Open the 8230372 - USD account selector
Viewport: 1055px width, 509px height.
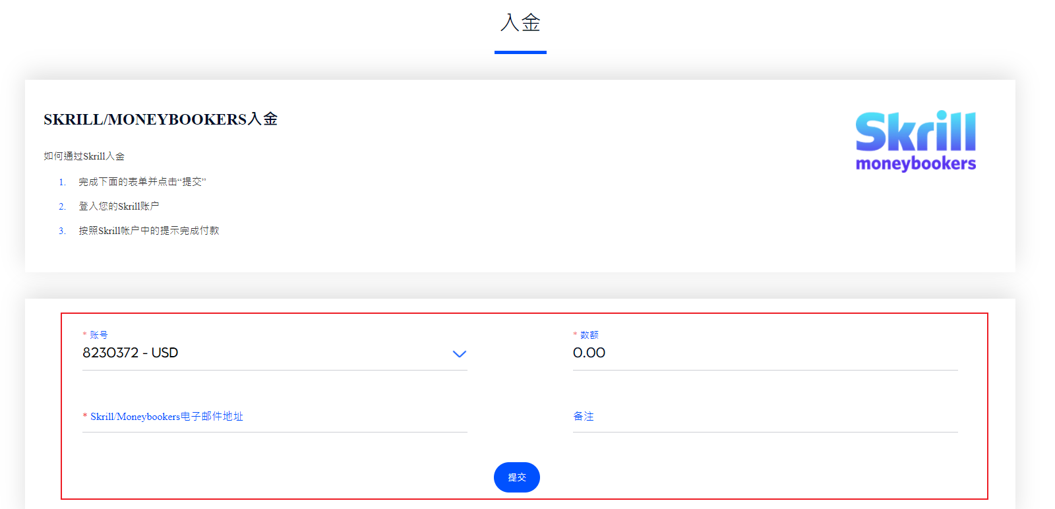click(275, 353)
